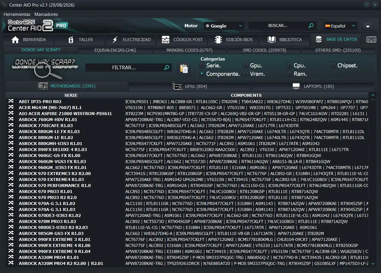Focus the BUSCAR search input
Screen dimensions: 381x273
(278, 26)
